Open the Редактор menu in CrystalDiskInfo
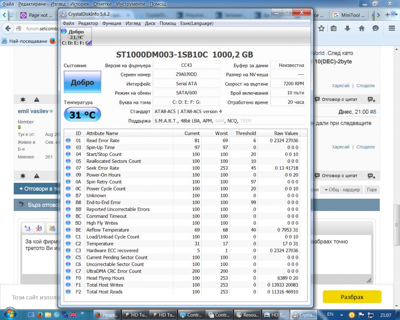 (88, 23)
